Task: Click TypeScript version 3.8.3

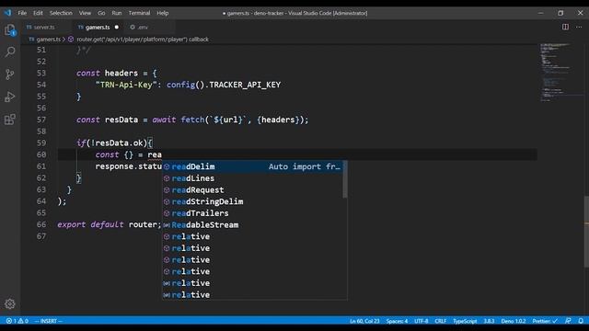Action: 489,321
